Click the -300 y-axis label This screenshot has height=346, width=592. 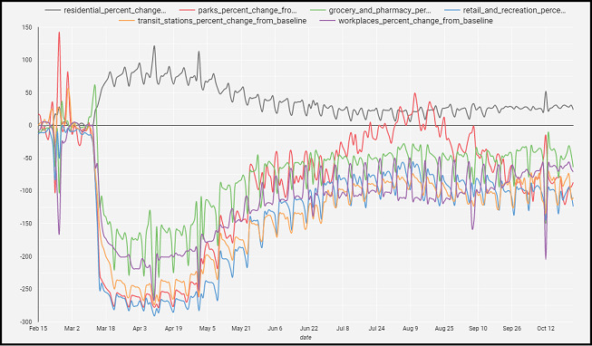tap(26, 322)
